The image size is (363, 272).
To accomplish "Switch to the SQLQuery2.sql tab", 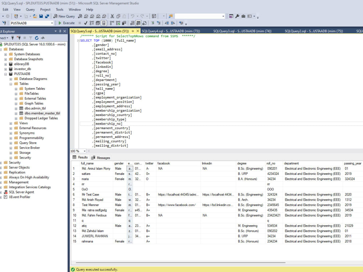I will (x=314, y=31).
